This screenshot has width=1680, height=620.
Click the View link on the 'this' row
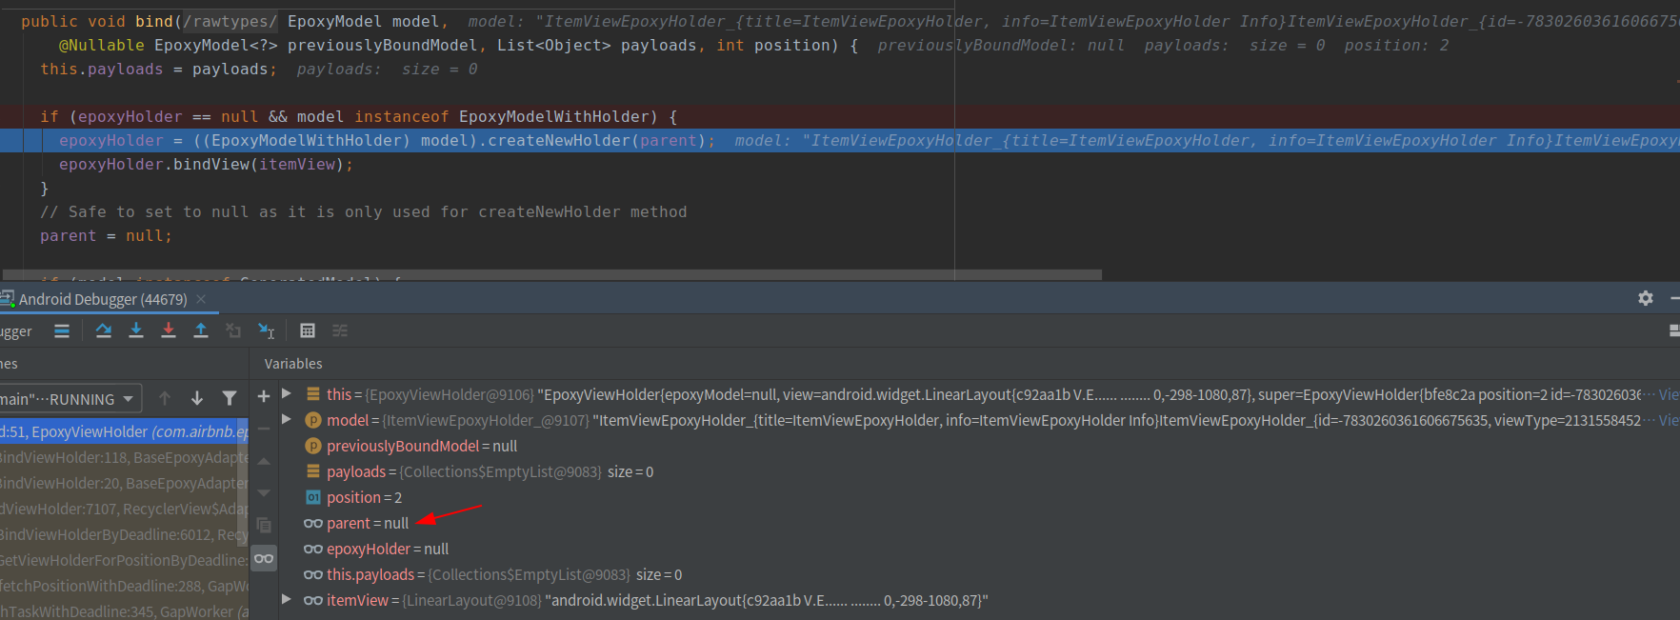coord(1670,394)
